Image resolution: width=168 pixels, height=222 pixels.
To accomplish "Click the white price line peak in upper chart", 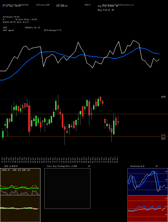I will 133,40.
